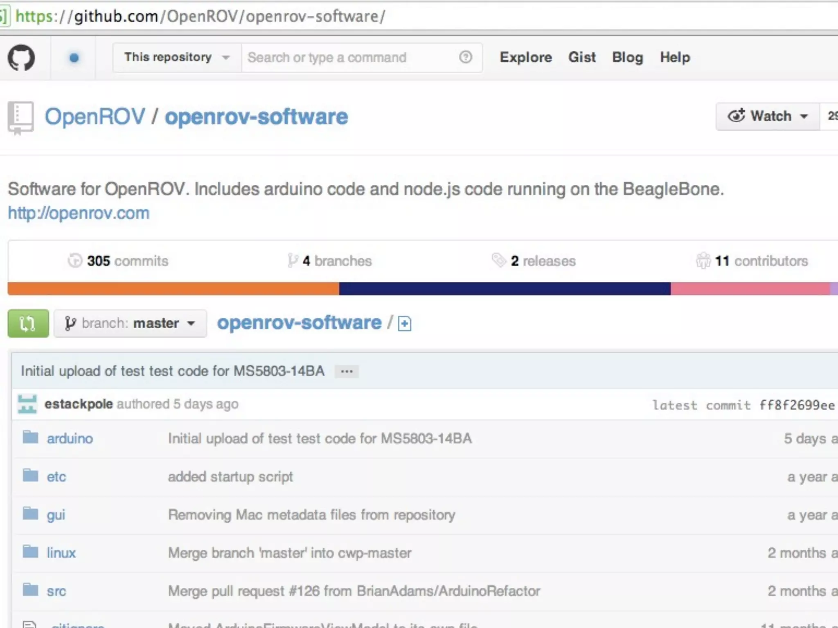View the 305 commits link
Image resolution: width=838 pixels, height=628 pixels.
(118, 261)
